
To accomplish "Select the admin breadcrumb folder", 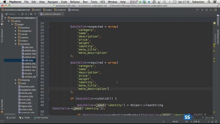I will coord(36,10).
